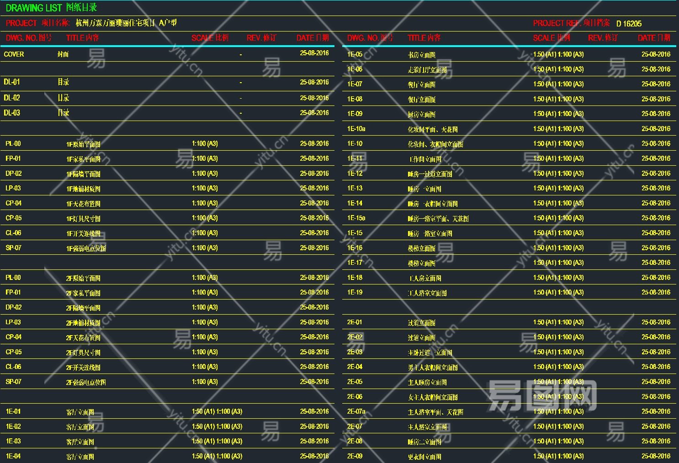Click the date in the 1E-10a row
679x463 pixels.
point(656,129)
